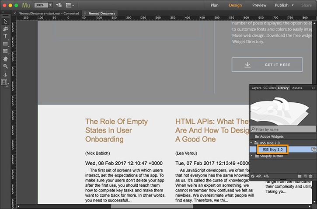Viewport: 317px width, 209px height.
Task: Click the GET IT HERE button
Action: tap(267, 65)
